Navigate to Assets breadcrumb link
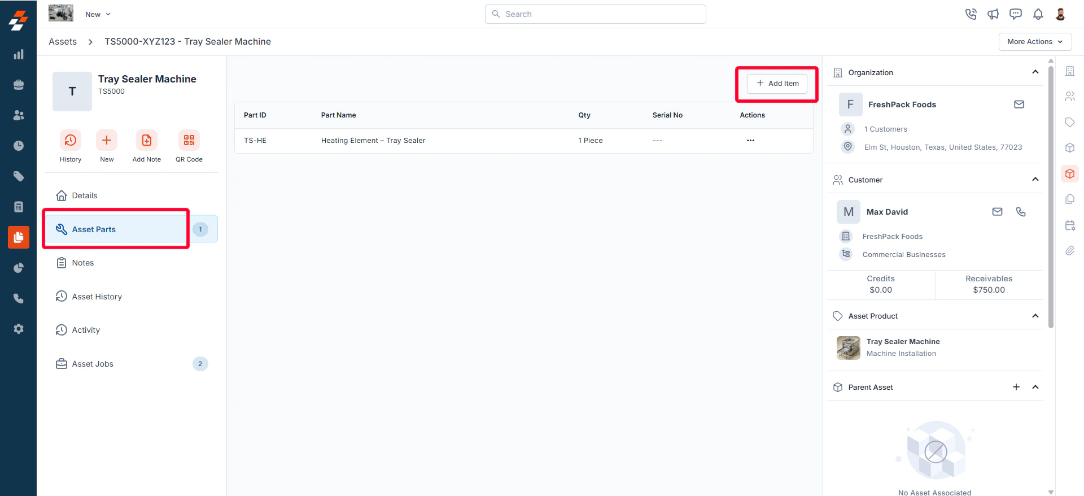 (x=63, y=42)
